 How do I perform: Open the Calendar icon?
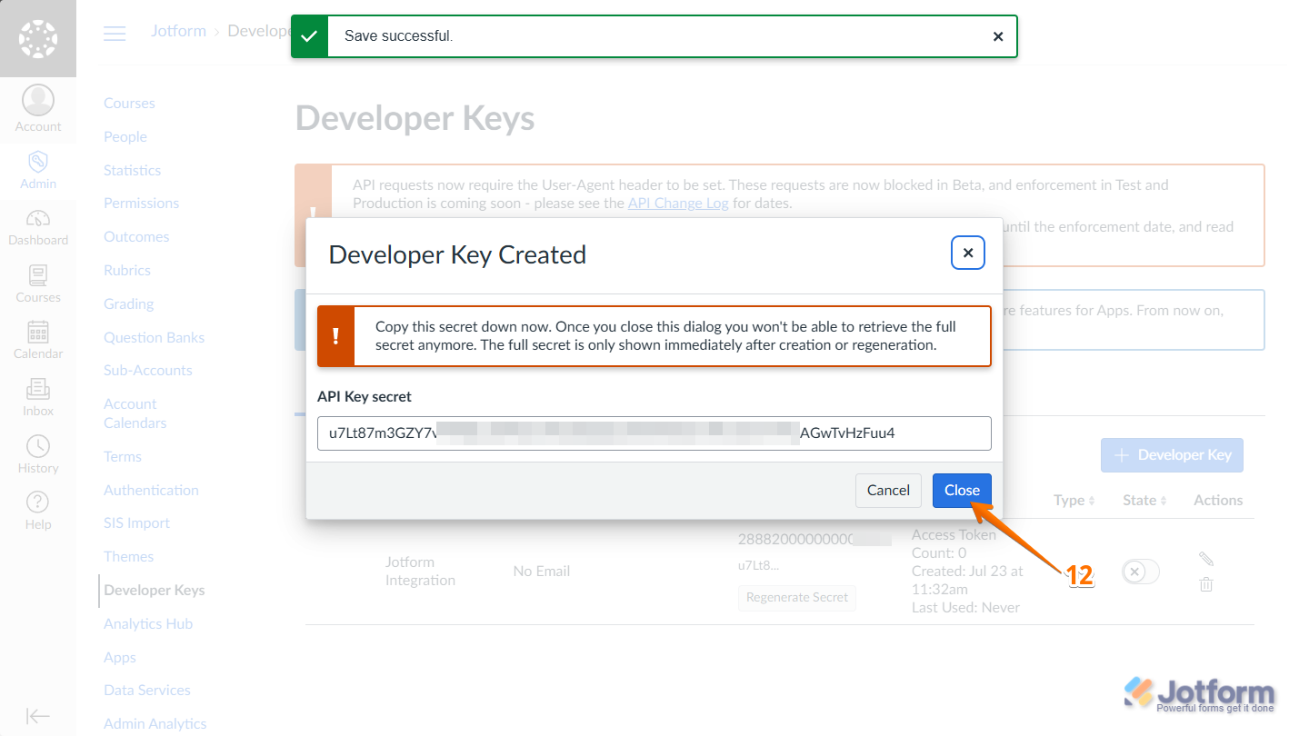[x=38, y=332]
